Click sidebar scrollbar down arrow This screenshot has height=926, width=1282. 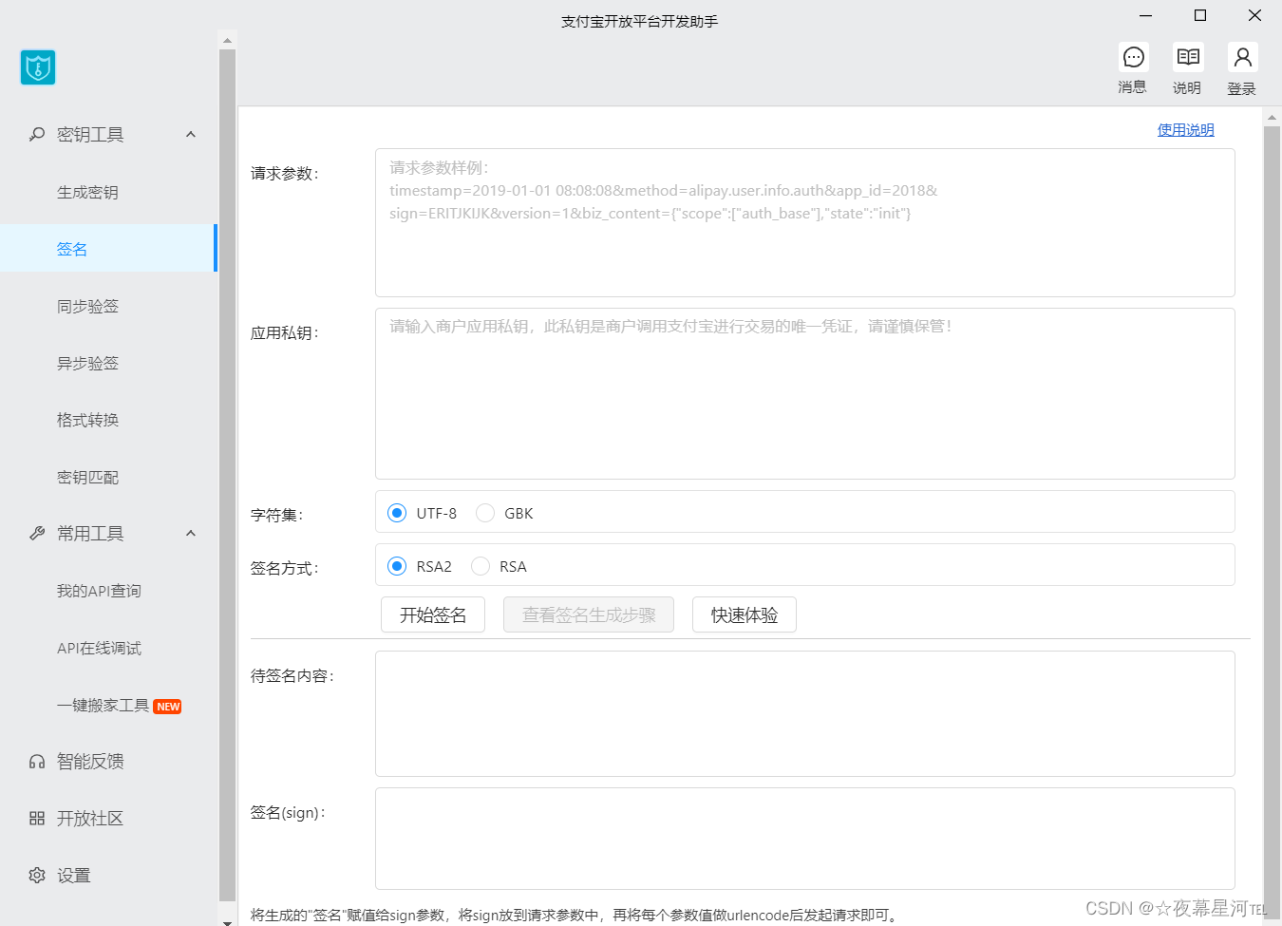click(x=227, y=921)
